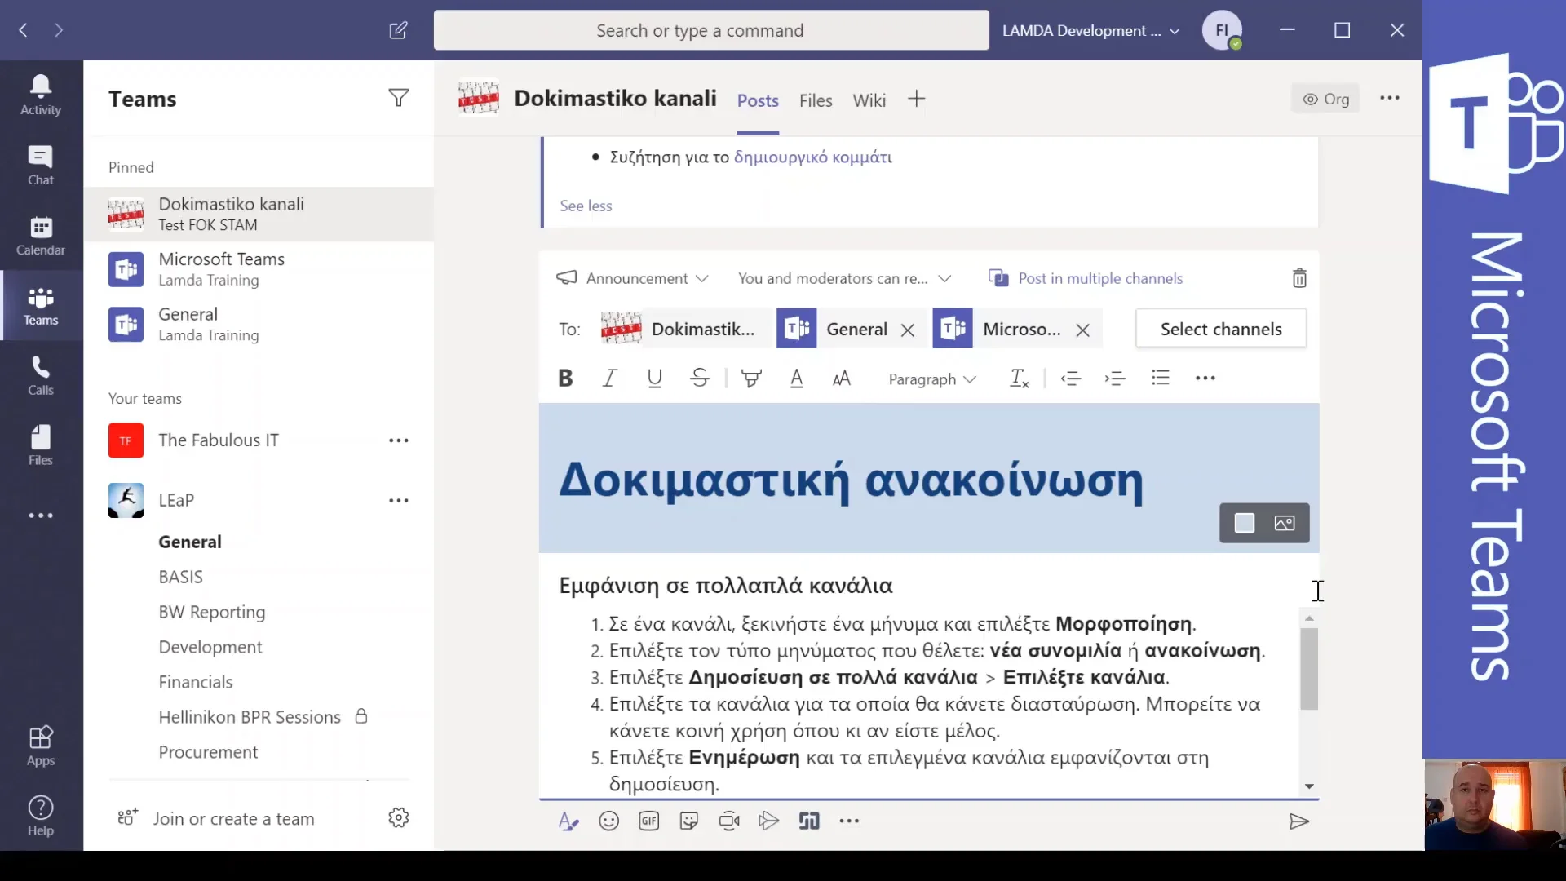This screenshot has height=881, width=1566.
Task: Open the Apps store
Action: tap(41, 746)
